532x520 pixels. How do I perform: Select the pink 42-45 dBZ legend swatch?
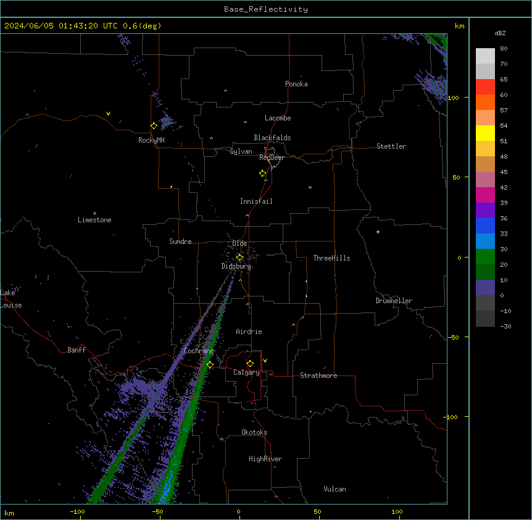pyautogui.click(x=485, y=180)
